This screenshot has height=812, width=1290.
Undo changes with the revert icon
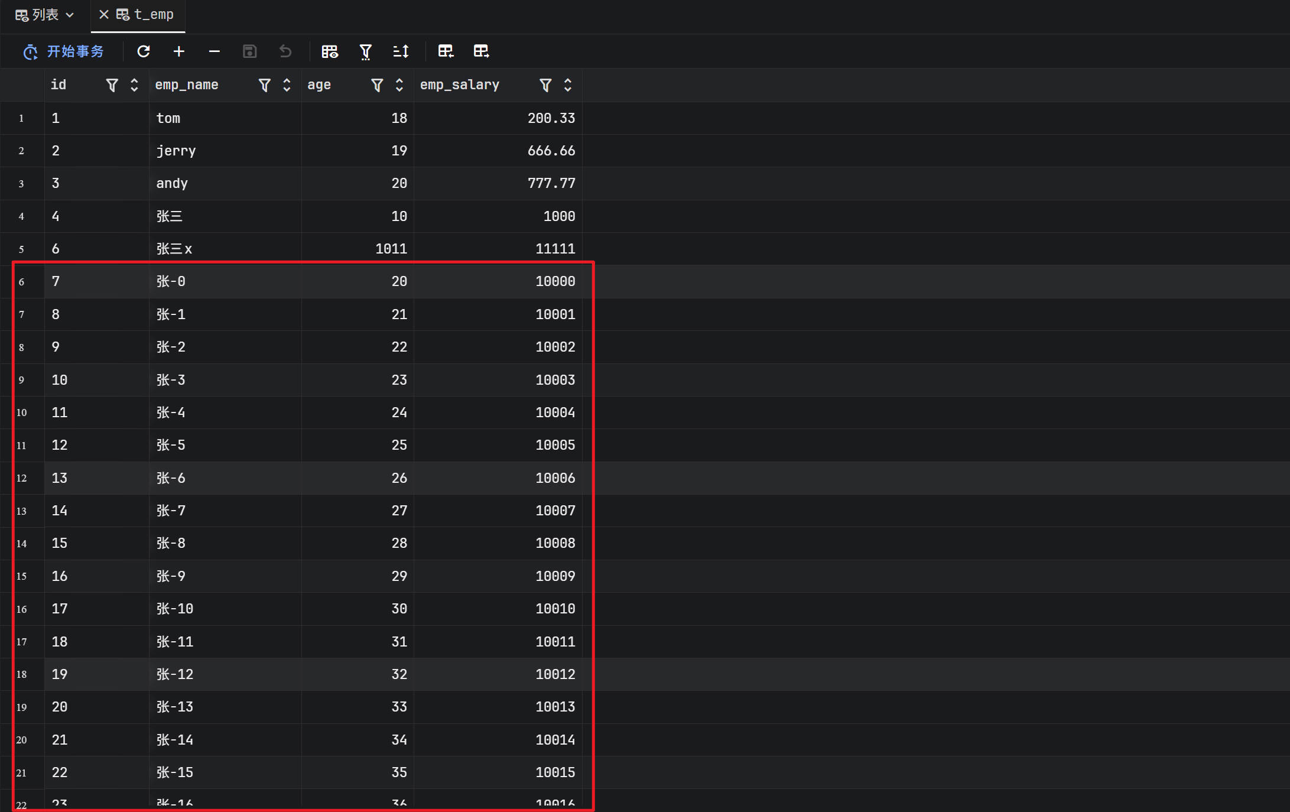(x=285, y=51)
